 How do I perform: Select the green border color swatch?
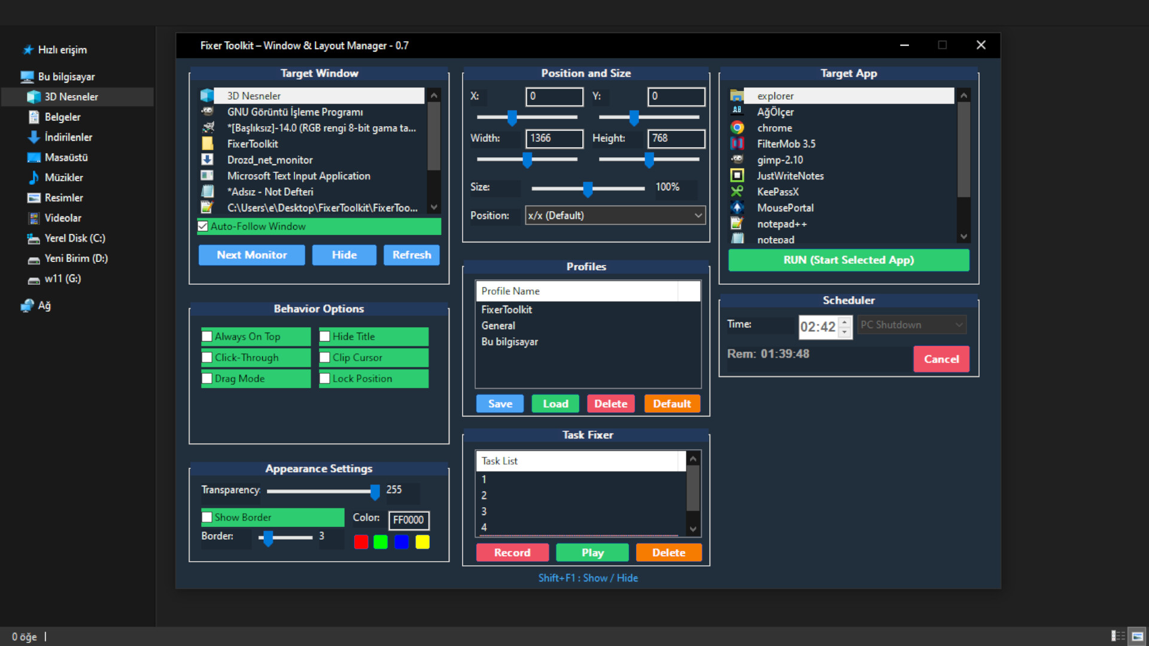(x=380, y=541)
